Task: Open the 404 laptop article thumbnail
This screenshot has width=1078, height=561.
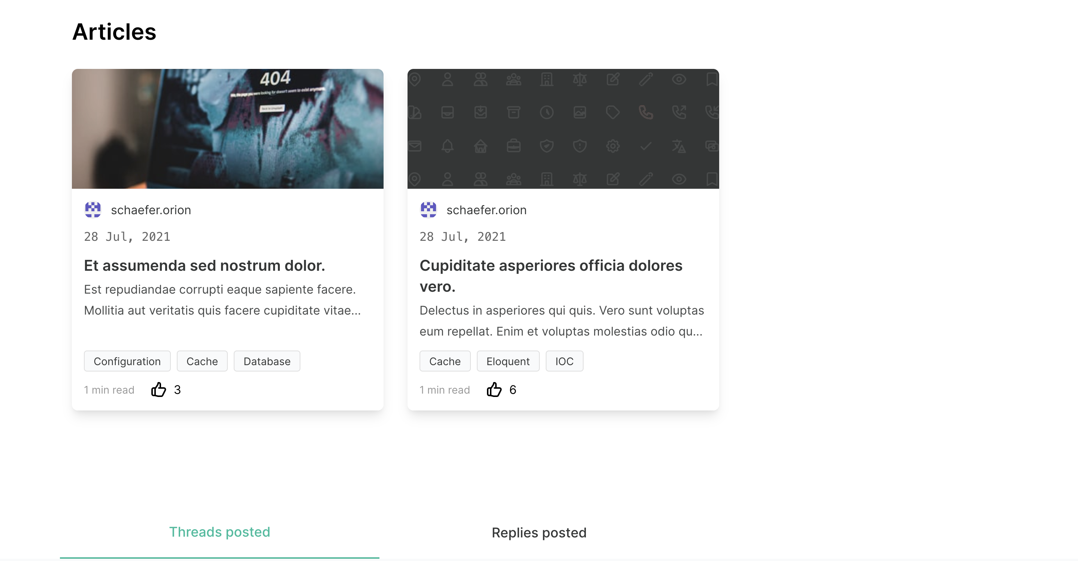Action: pyautogui.click(x=228, y=128)
